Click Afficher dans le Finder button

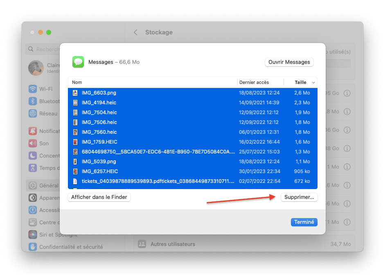pos(99,197)
